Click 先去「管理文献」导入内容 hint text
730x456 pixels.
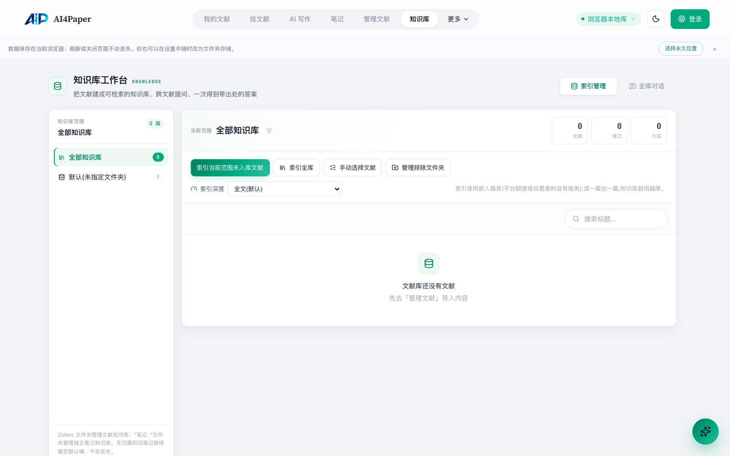point(428,298)
